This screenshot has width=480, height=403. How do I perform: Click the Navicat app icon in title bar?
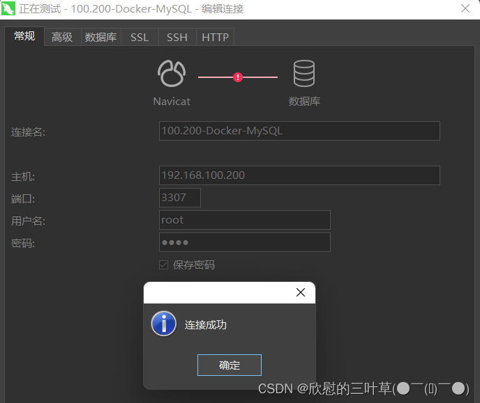(x=8, y=8)
